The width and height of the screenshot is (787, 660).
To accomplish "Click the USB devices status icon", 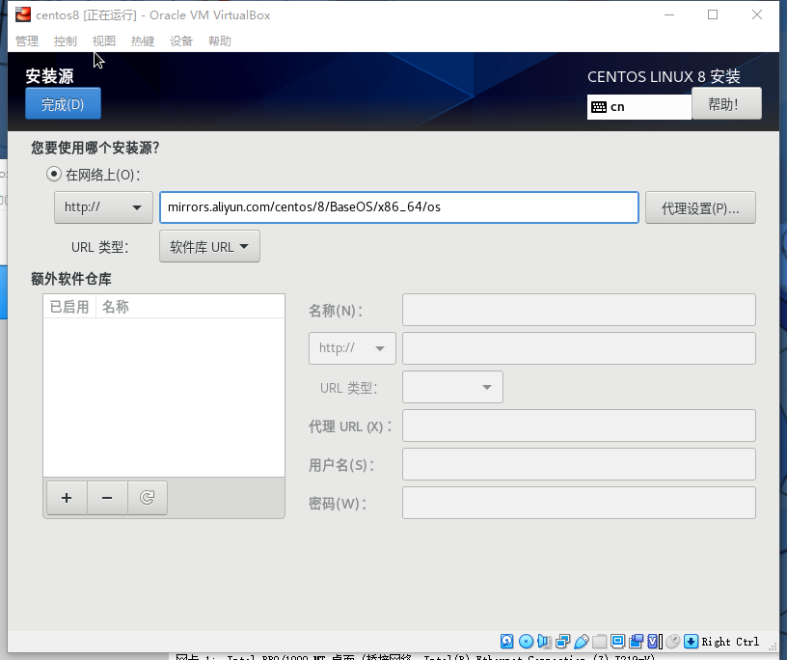I will tap(582, 642).
